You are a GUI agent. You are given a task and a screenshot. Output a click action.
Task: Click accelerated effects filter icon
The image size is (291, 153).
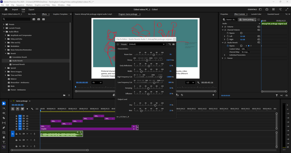coord(34,19)
